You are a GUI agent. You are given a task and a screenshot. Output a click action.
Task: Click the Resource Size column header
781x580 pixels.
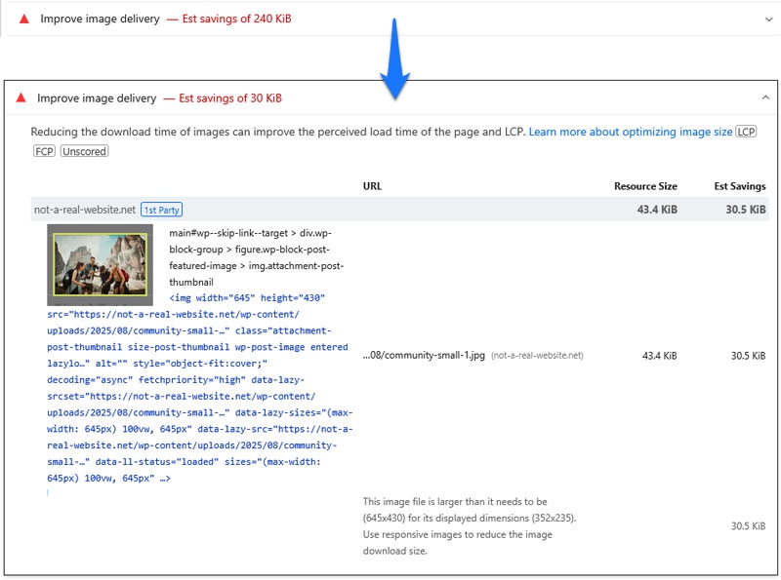[645, 186]
